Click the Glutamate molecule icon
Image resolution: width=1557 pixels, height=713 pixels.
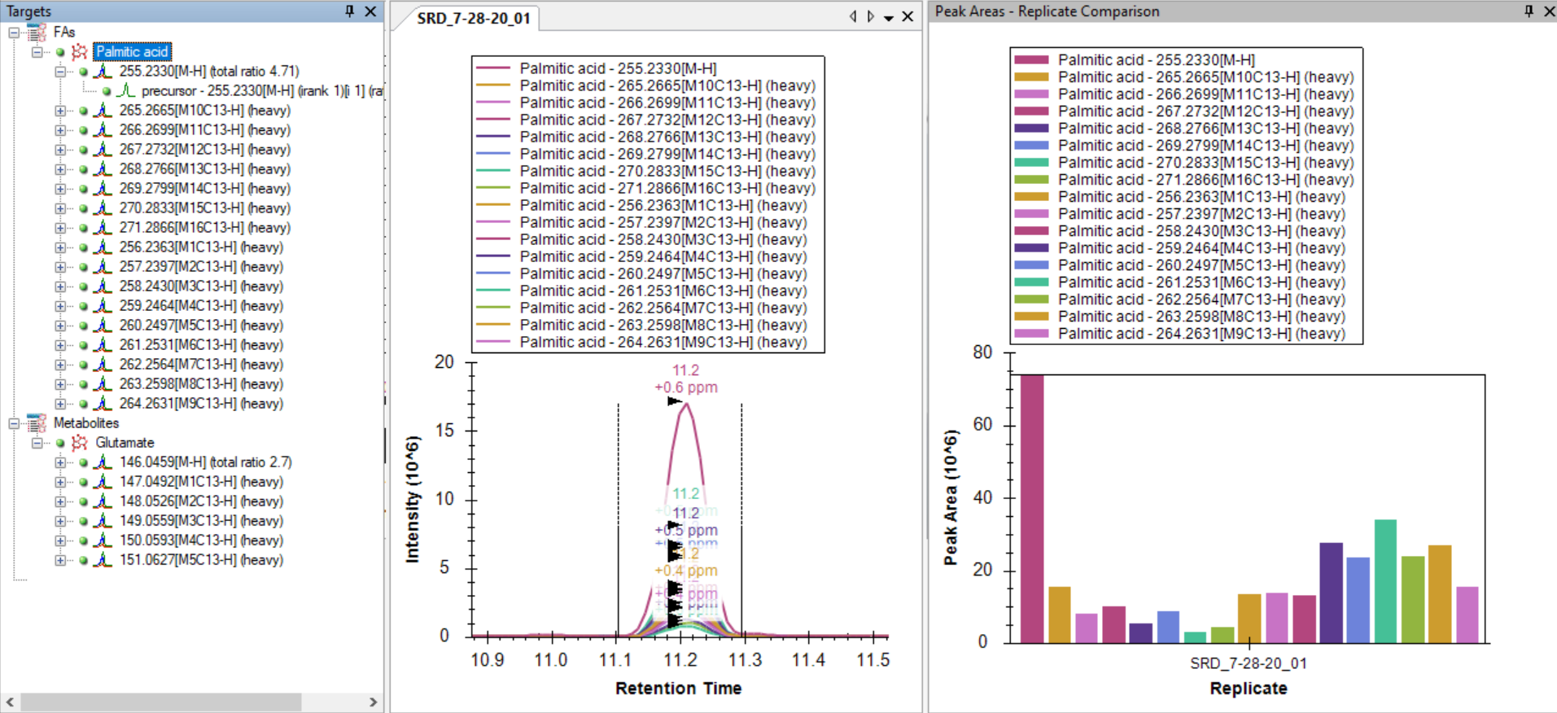tap(79, 443)
